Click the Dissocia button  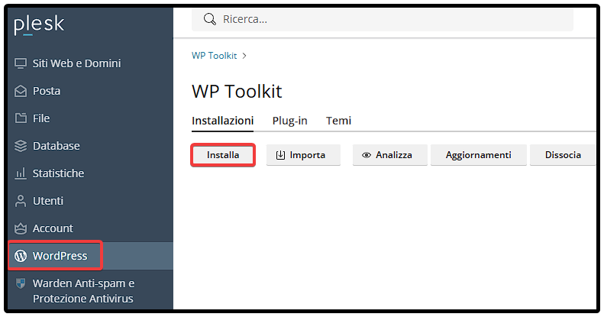click(563, 155)
